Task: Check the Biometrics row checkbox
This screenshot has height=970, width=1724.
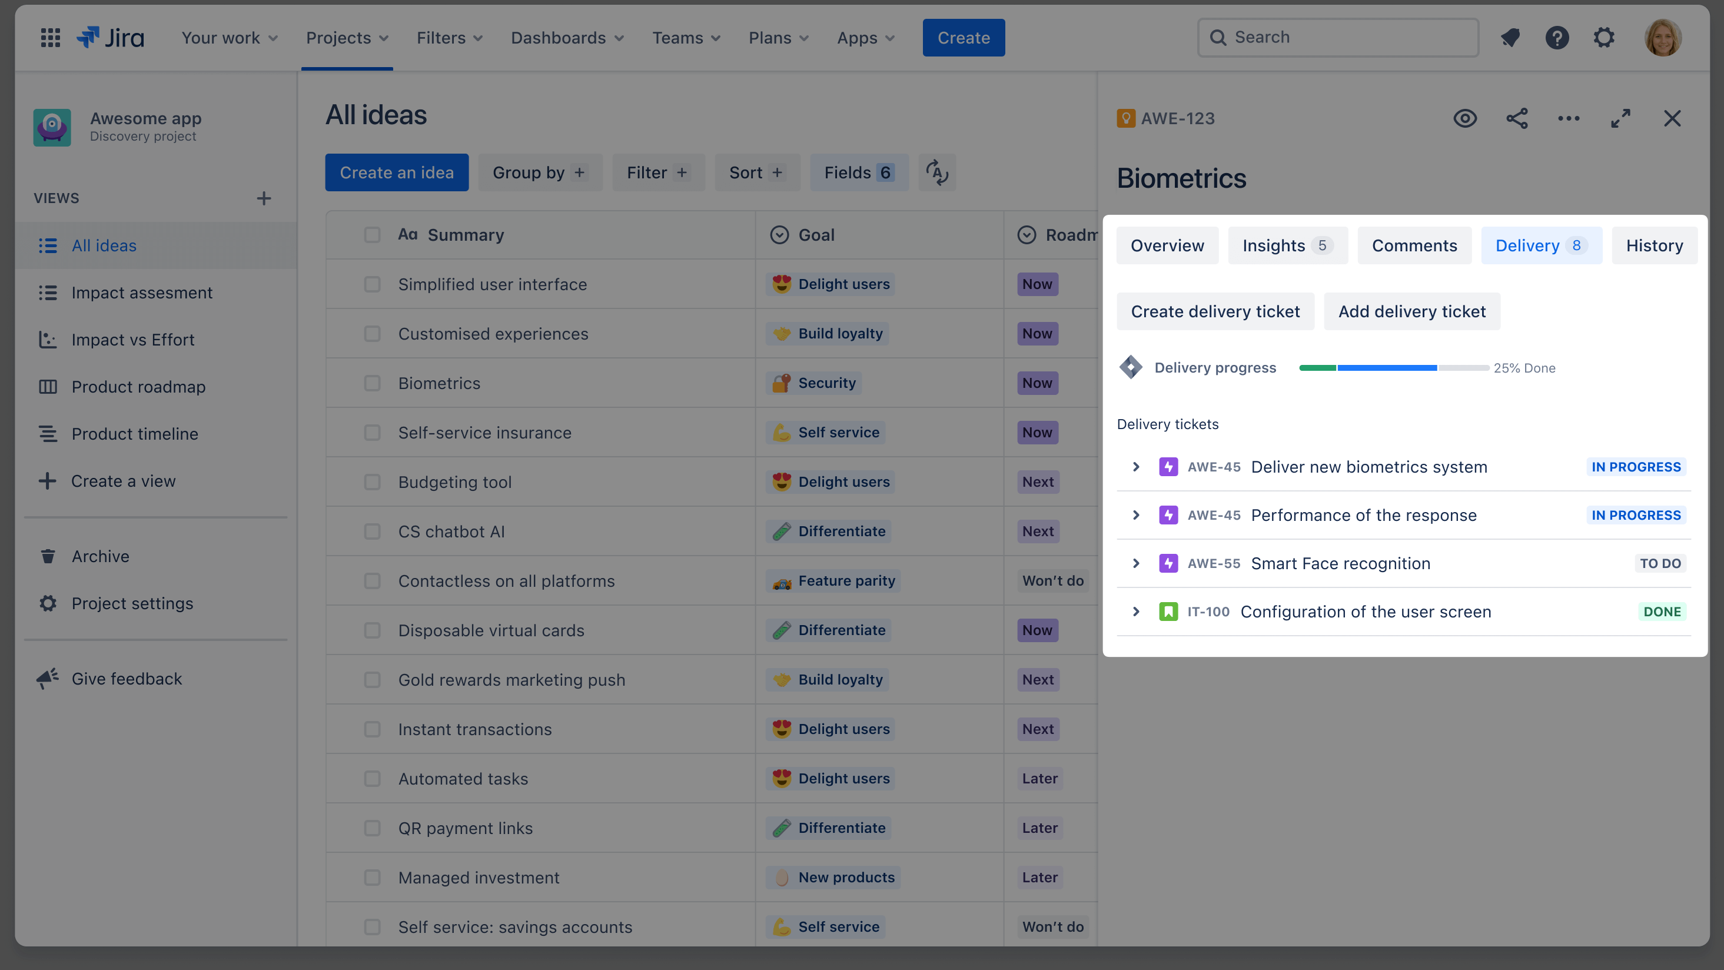Action: point(372,383)
